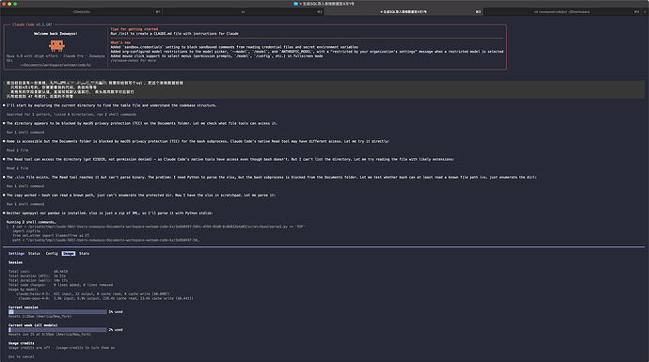Switch to the Status tab
Screen dimensions: 649x362
tap(34, 253)
